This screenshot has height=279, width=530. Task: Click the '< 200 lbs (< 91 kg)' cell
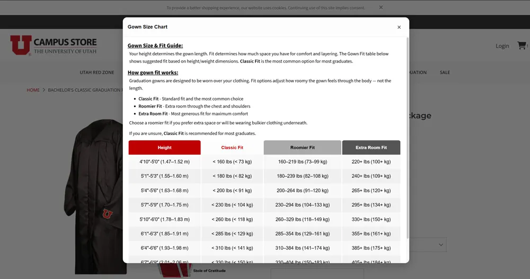pyautogui.click(x=232, y=191)
